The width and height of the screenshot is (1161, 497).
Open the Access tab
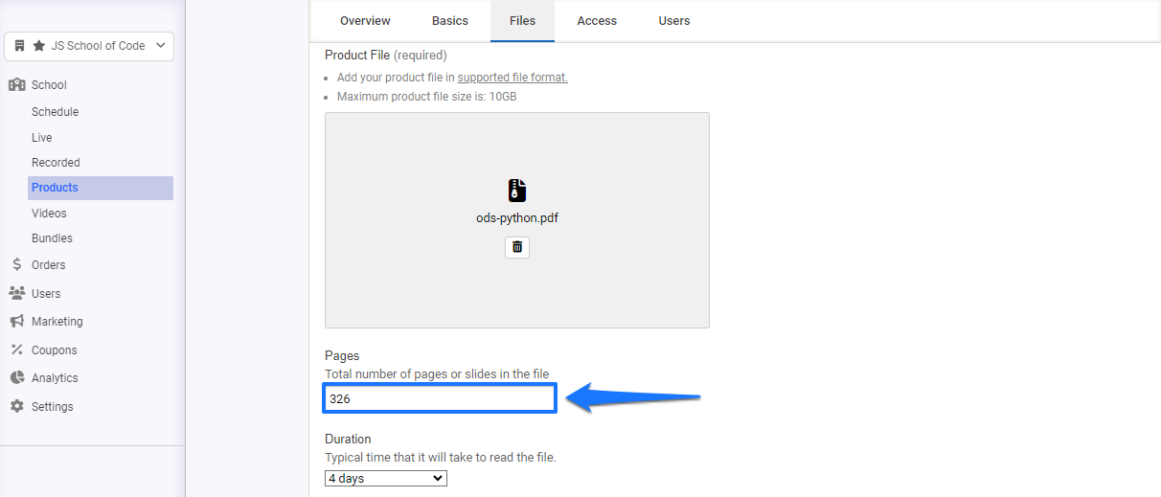pos(597,20)
